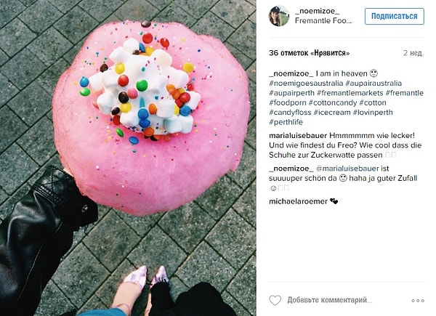This screenshot has width=436, height=316.
Task: Open the _noemizoe_ username in header
Action: (317, 12)
